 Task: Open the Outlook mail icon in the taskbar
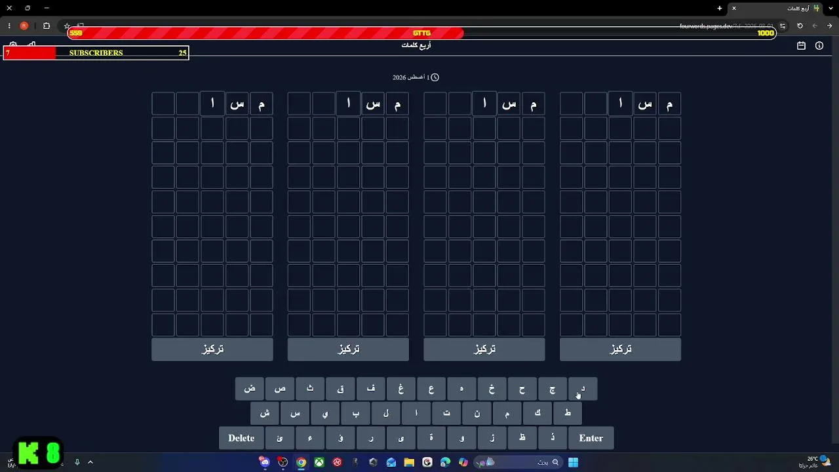coord(391,462)
